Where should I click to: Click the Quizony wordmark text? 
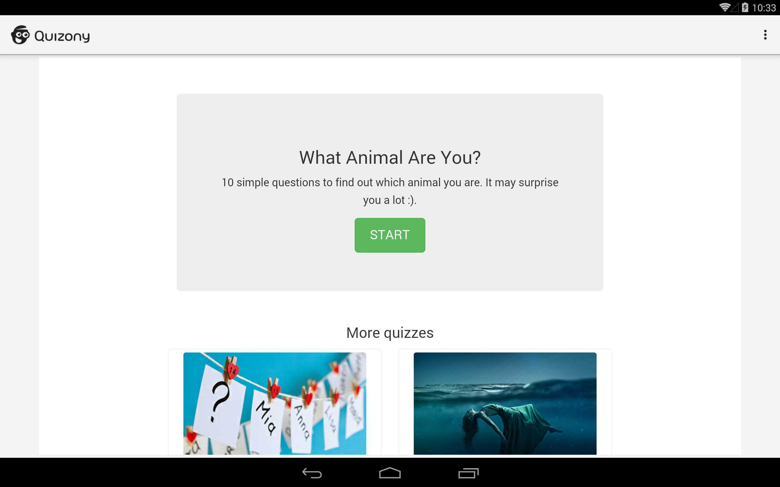click(x=62, y=36)
